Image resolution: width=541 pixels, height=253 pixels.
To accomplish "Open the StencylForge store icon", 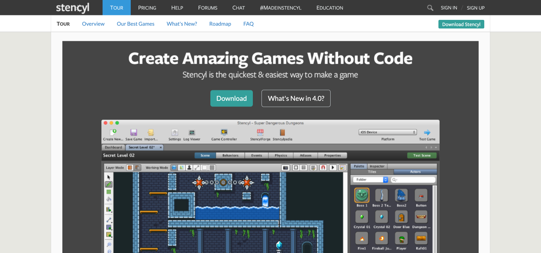I will (260, 132).
